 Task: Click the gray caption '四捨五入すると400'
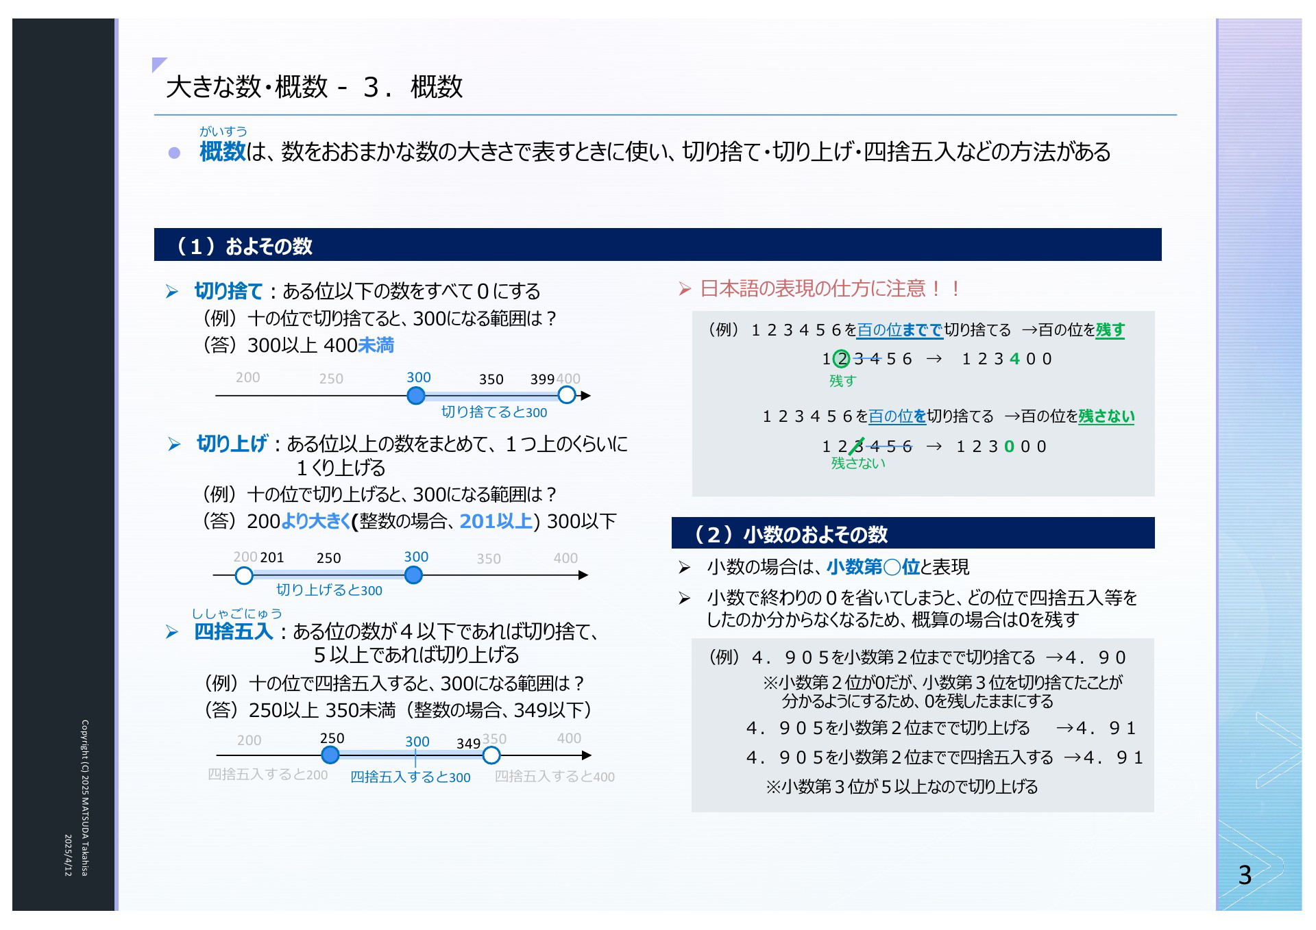(x=555, y=776)
